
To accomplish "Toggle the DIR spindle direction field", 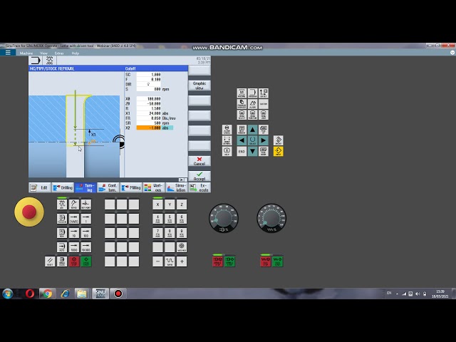I will [149, 84].
